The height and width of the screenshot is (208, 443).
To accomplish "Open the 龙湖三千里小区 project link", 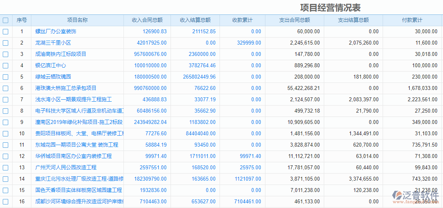I will click(53, 43).
